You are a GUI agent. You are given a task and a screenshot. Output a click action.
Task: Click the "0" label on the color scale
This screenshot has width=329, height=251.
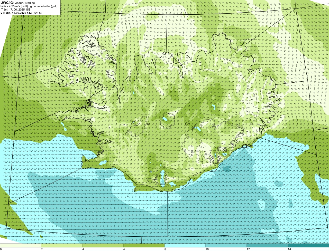(x=1, y=249)
